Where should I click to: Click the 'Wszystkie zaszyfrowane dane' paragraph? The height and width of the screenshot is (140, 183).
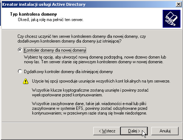(x=90, y=108)
